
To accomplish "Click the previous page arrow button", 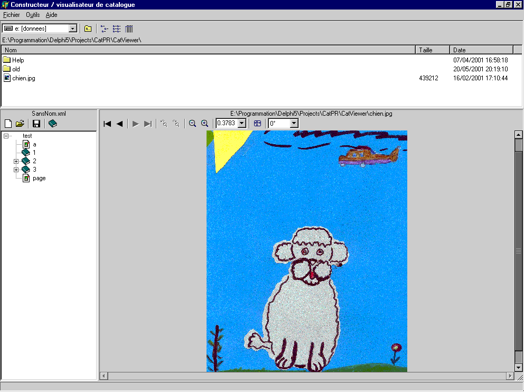I will tap(119, 124).
